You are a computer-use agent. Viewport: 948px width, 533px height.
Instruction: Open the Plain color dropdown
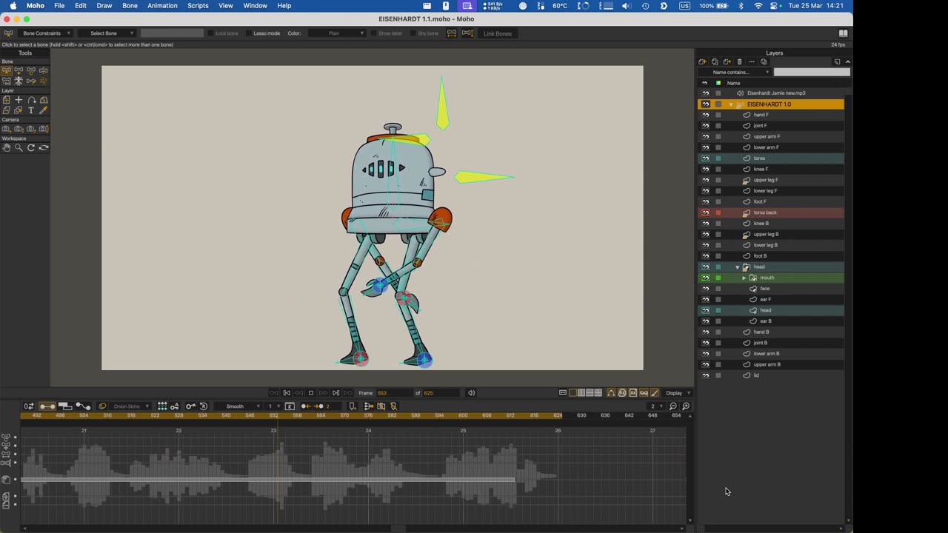pos(338,33)
